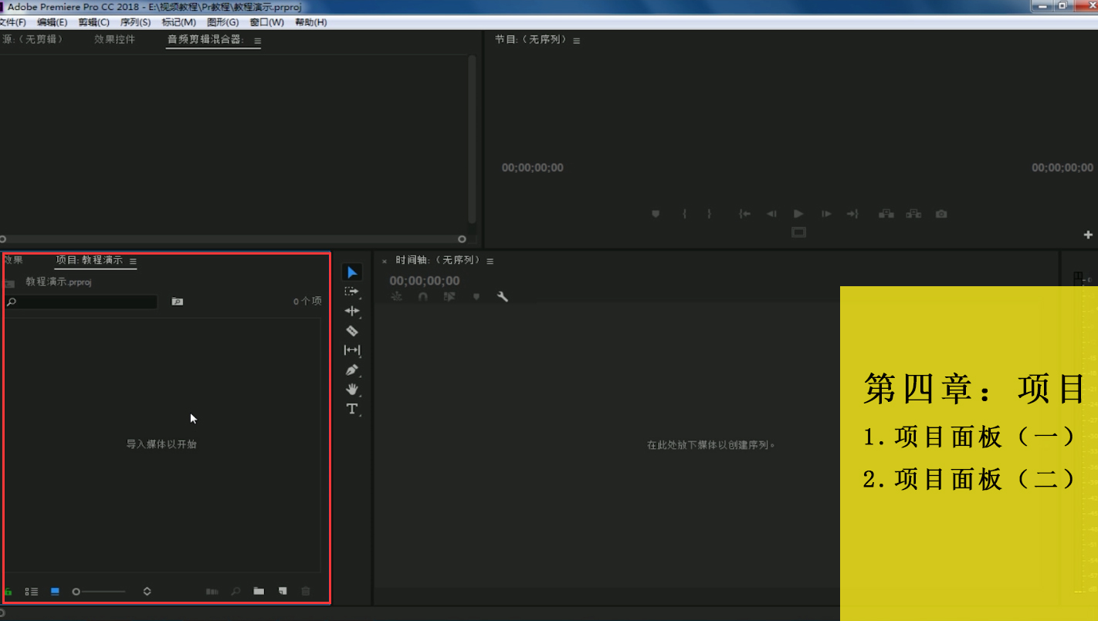This screenshot has height=621, width=1098.
Task: Click Add Marker in program monitor
Action: click(656, 214)
